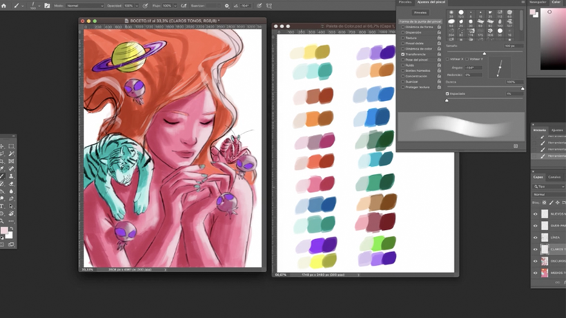Select the Clone Stamp tool
Image resolution: width=566 pixels, height=318 pixels.
click(x=11, y=176)
